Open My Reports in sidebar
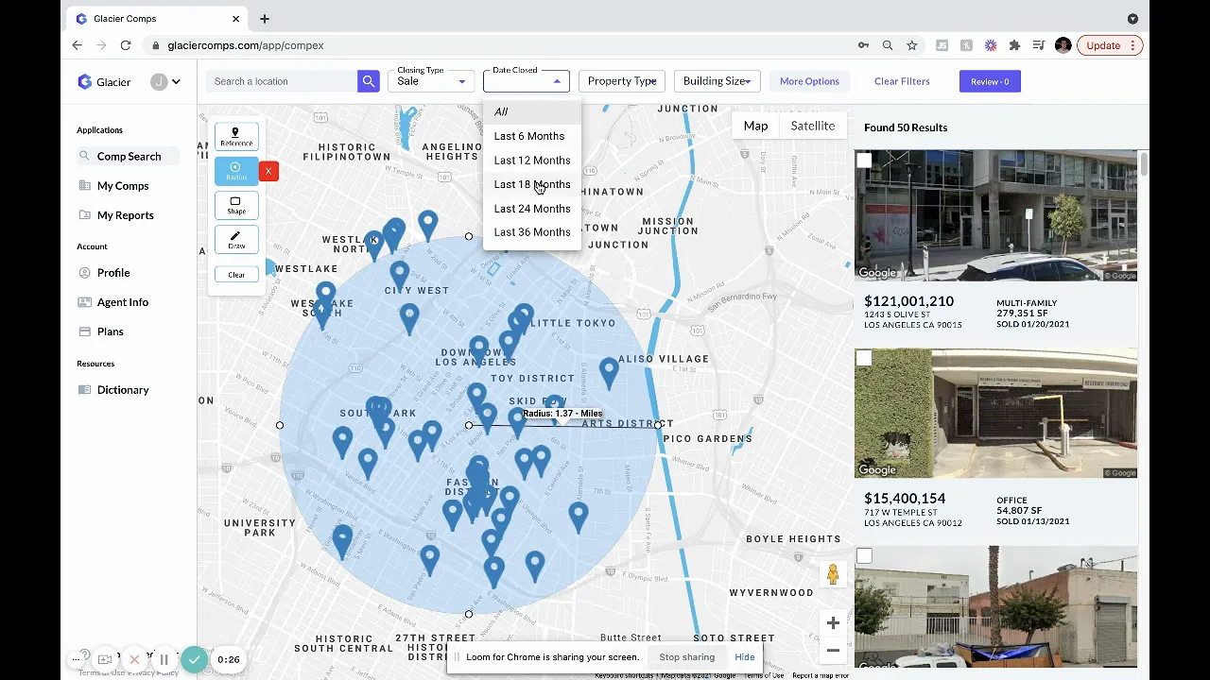The image size is (1210, 680). point(125,215)
